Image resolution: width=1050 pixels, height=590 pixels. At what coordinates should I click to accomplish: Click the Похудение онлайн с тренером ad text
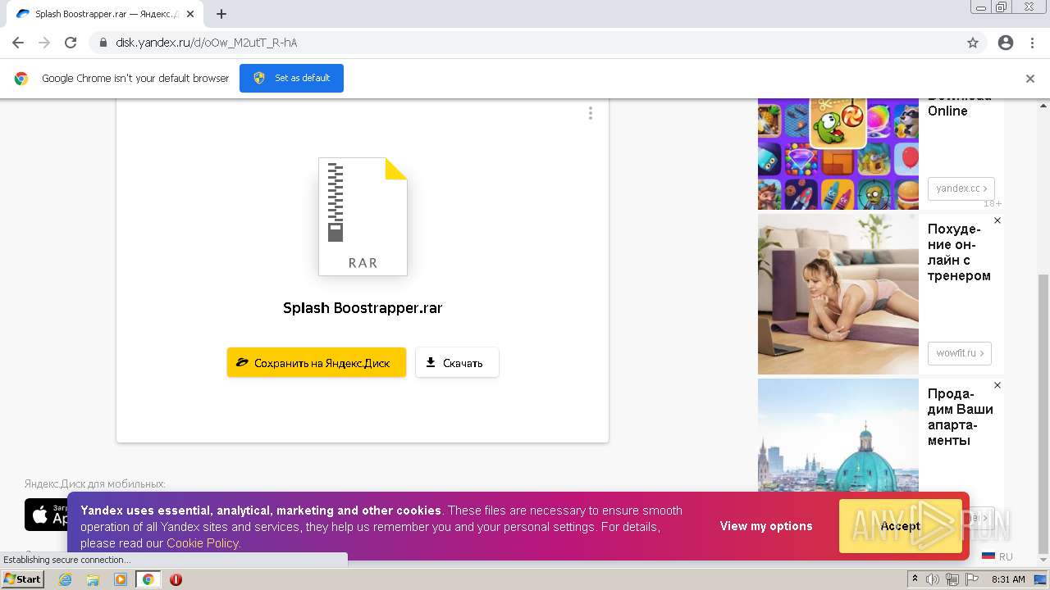tap(959, 252)
